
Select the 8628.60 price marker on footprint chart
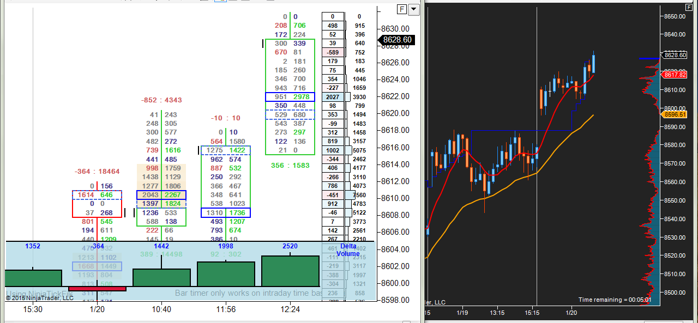[398, 40]
